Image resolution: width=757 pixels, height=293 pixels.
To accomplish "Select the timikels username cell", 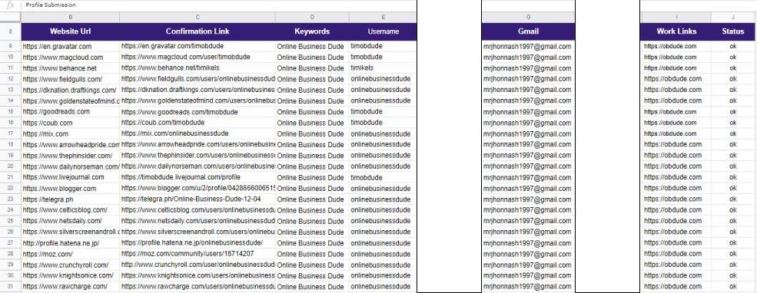I will click(383, 68).
